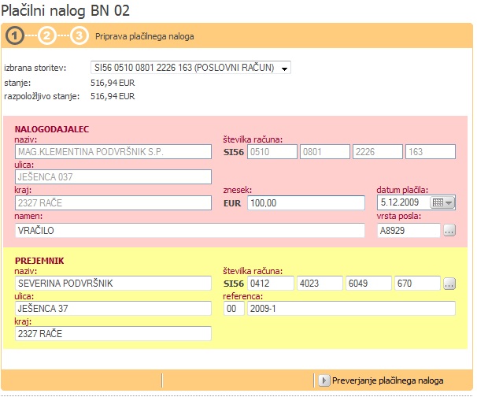Focus recipient ulica field JEŠENCA 37
477x397 pixels.
pos(113,309)
